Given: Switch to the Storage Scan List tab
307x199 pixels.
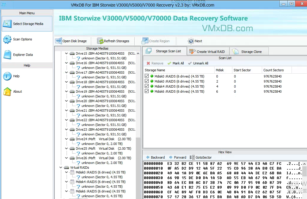Looking at the screenshot, I should [x=164, y=51].
